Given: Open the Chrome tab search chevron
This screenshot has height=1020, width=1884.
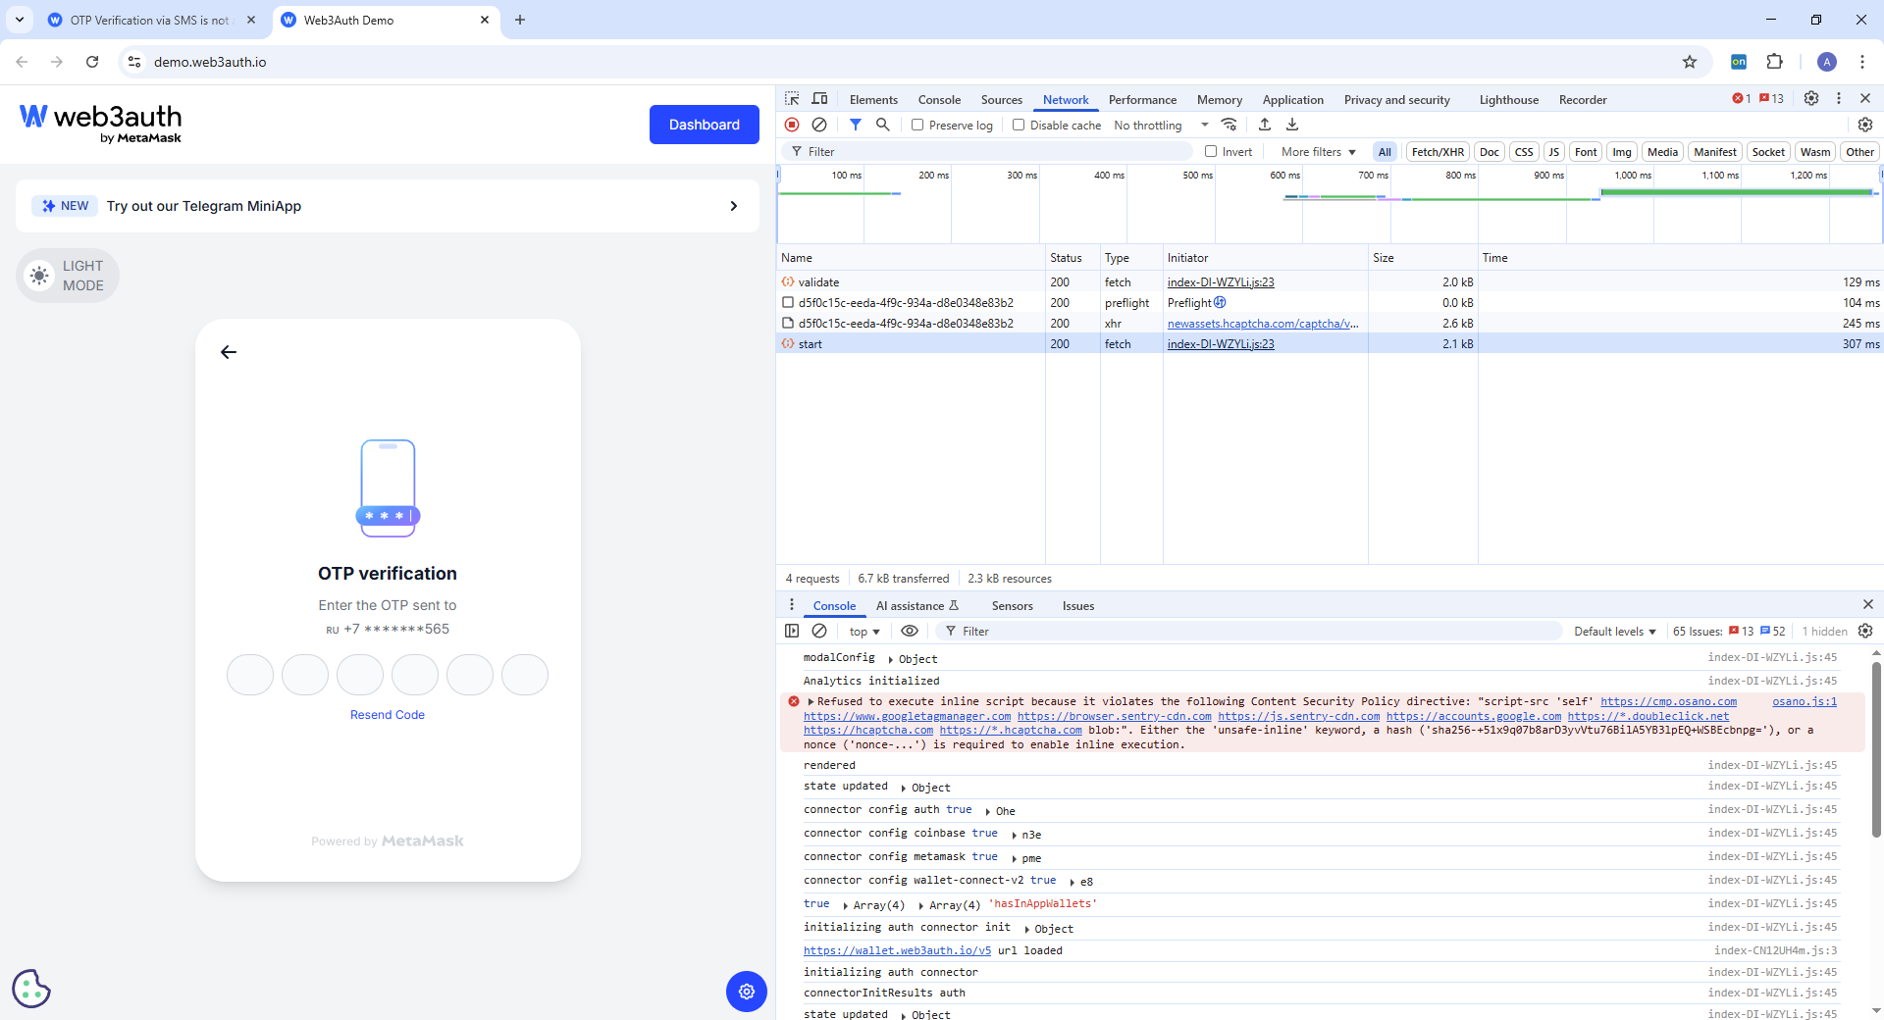Looking at the screenshot, I should [20, 20].
